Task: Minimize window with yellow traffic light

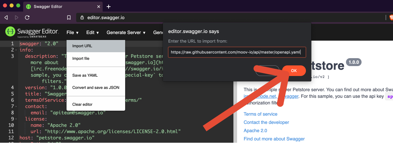Action: point(12,6)
